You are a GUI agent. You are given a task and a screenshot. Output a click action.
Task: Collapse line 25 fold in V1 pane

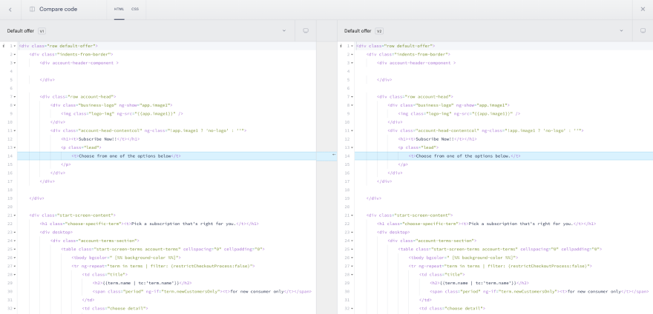pyautogui.click(x=15, y=250)
